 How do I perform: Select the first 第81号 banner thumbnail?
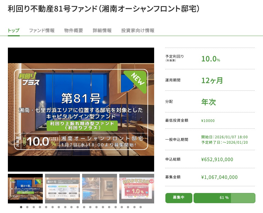[25, 188]
